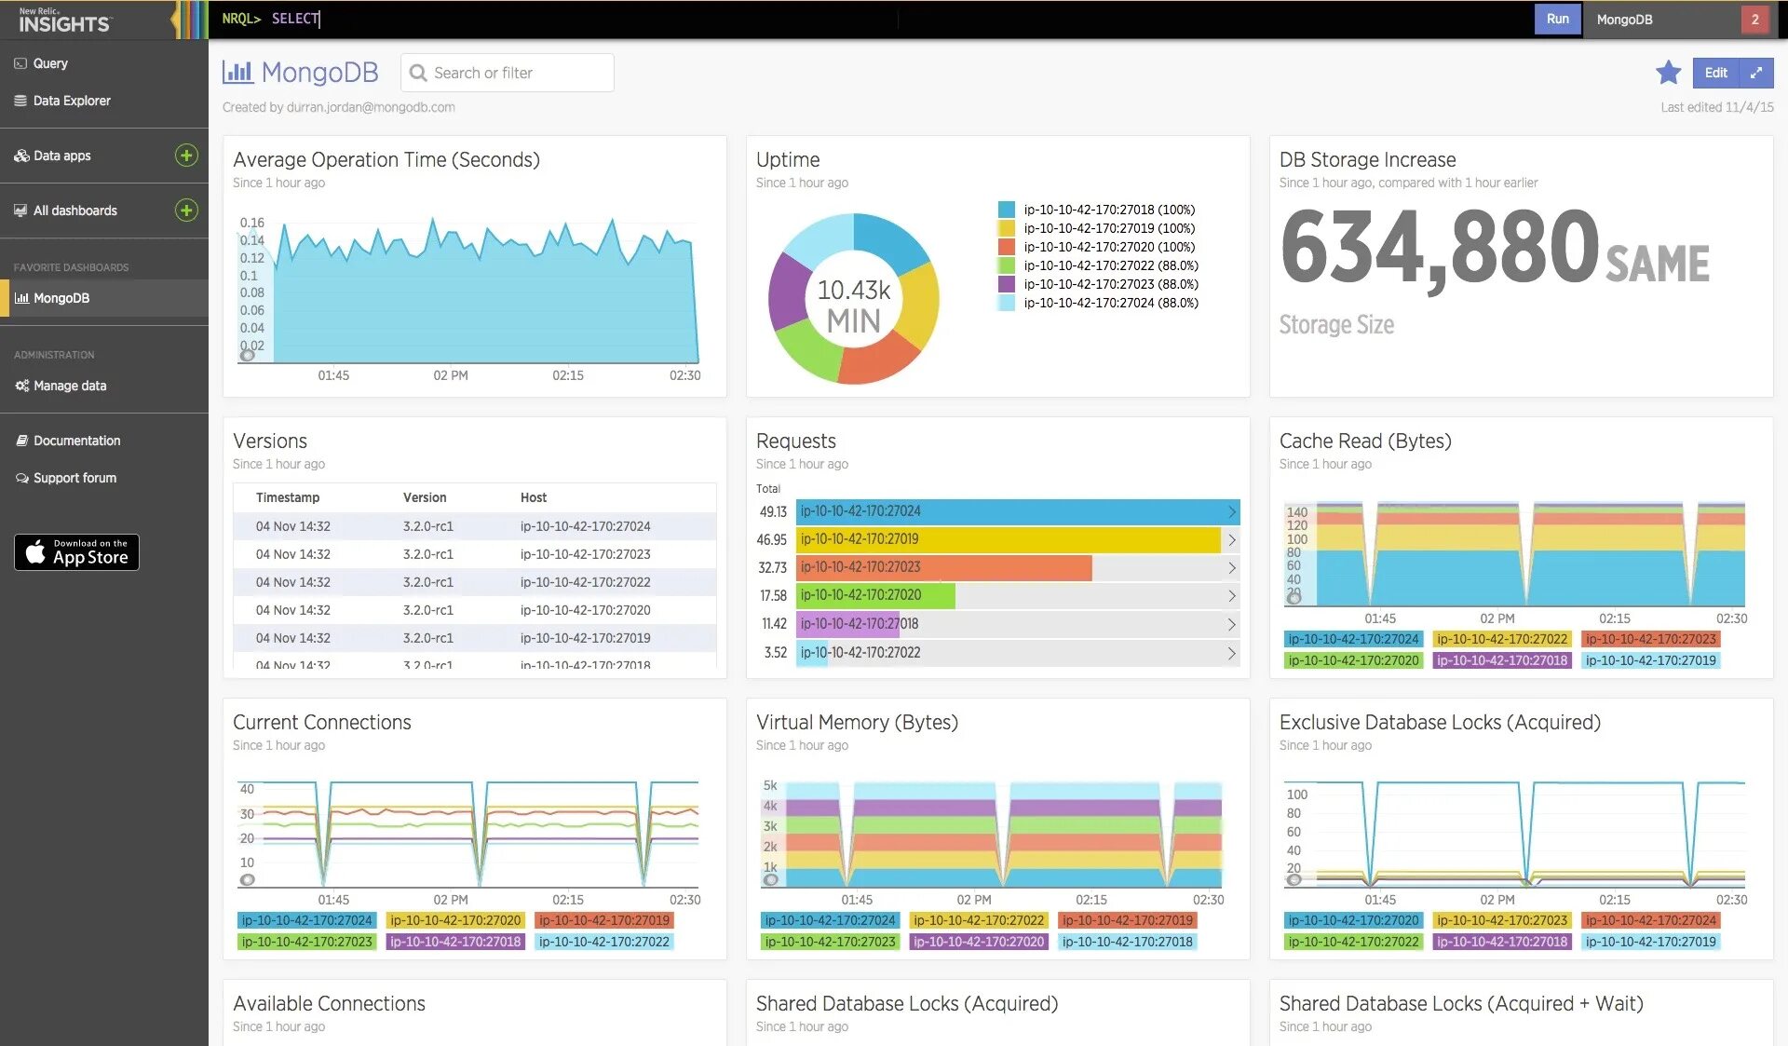Click the fullscreen expand arrows icon
Image resolution: width=1788 pixels, height=1046 pixels.
click(x=1755, y=73)
